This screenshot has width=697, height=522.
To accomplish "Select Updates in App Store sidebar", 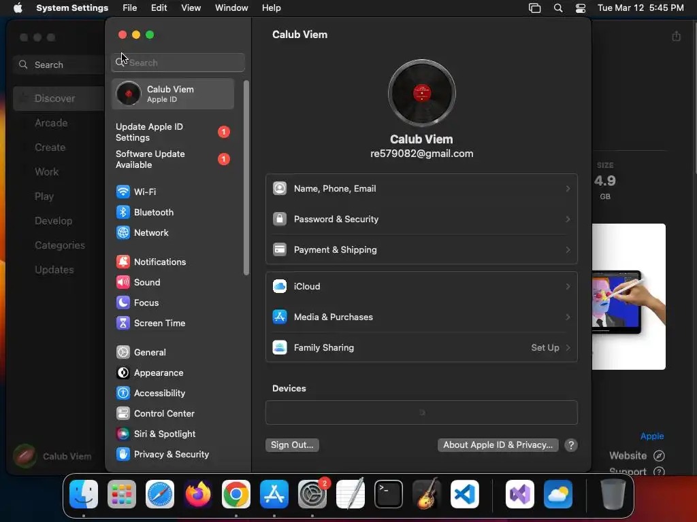I will tap(54, 270).
